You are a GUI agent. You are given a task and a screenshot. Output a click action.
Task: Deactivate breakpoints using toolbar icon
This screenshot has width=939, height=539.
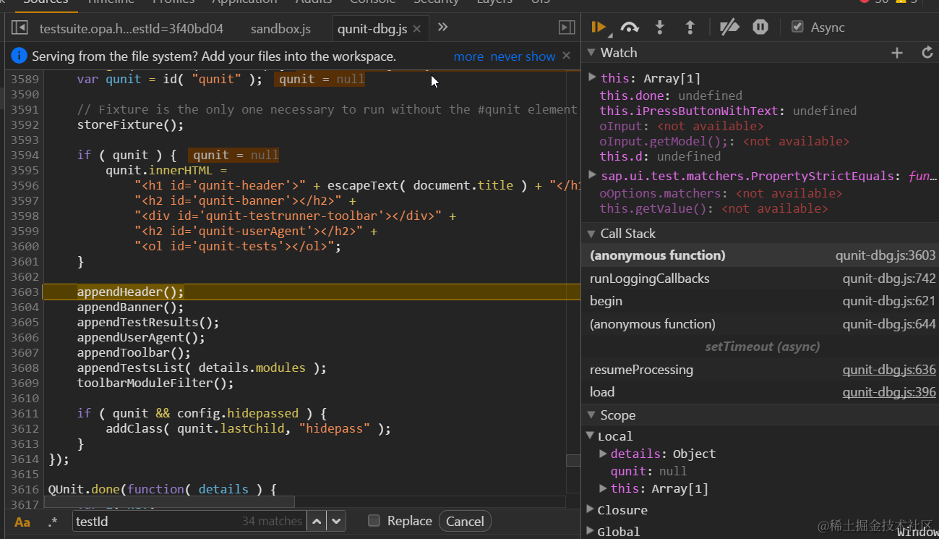(729, 27)
